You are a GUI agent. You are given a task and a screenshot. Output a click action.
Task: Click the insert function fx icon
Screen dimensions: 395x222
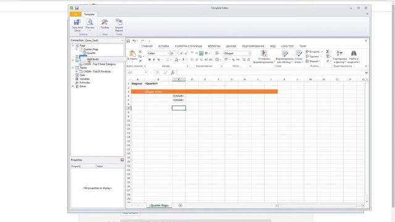173,73
